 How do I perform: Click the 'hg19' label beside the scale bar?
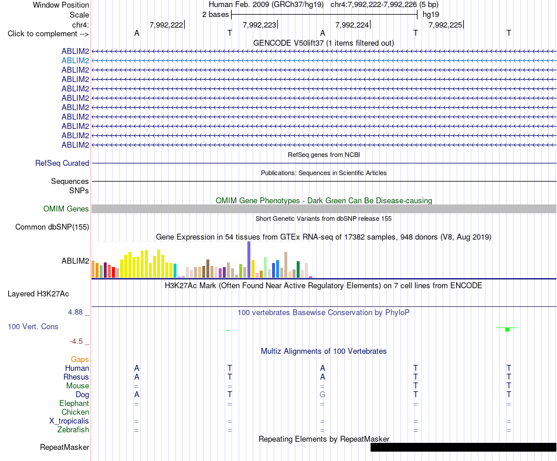[431, 15]
